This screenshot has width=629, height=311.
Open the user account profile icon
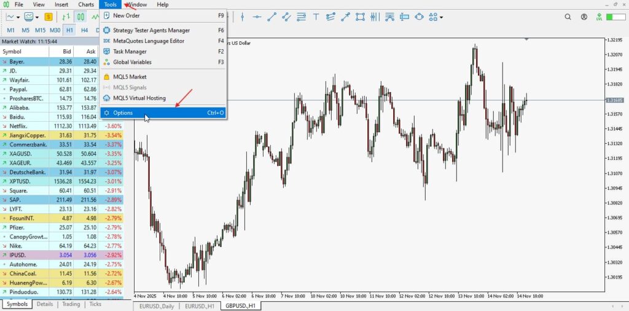(584, 17)
